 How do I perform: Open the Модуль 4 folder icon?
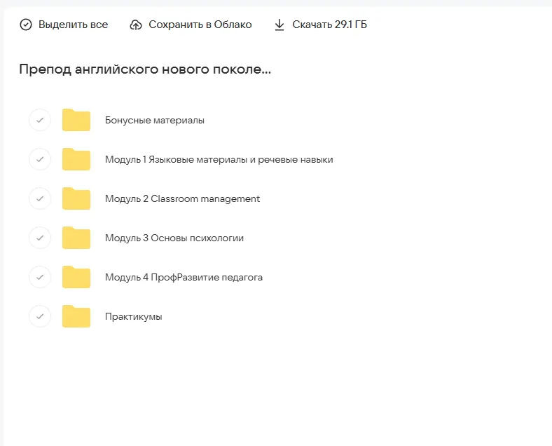pyautogui.click(x=76, y=278)
